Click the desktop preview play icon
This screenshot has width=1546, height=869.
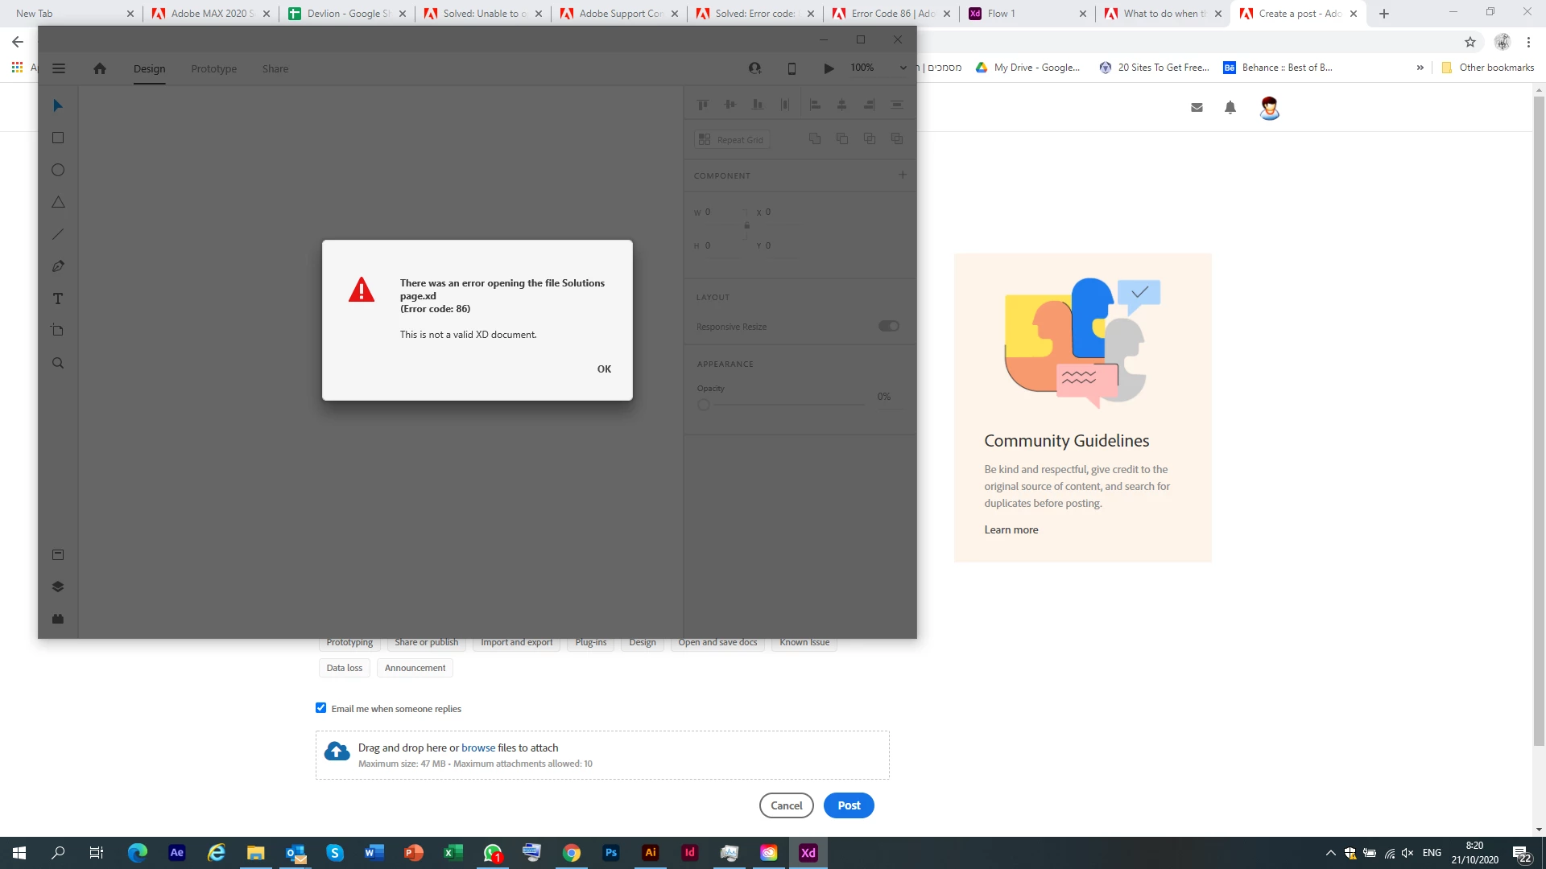(829, 68)
